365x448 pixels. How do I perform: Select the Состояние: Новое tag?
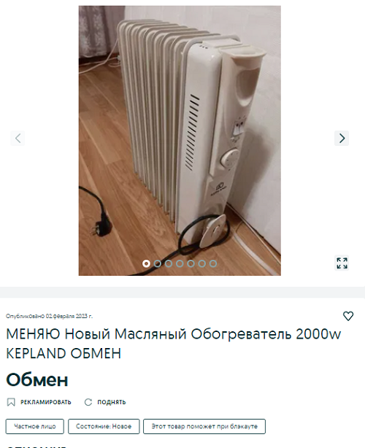104,426
